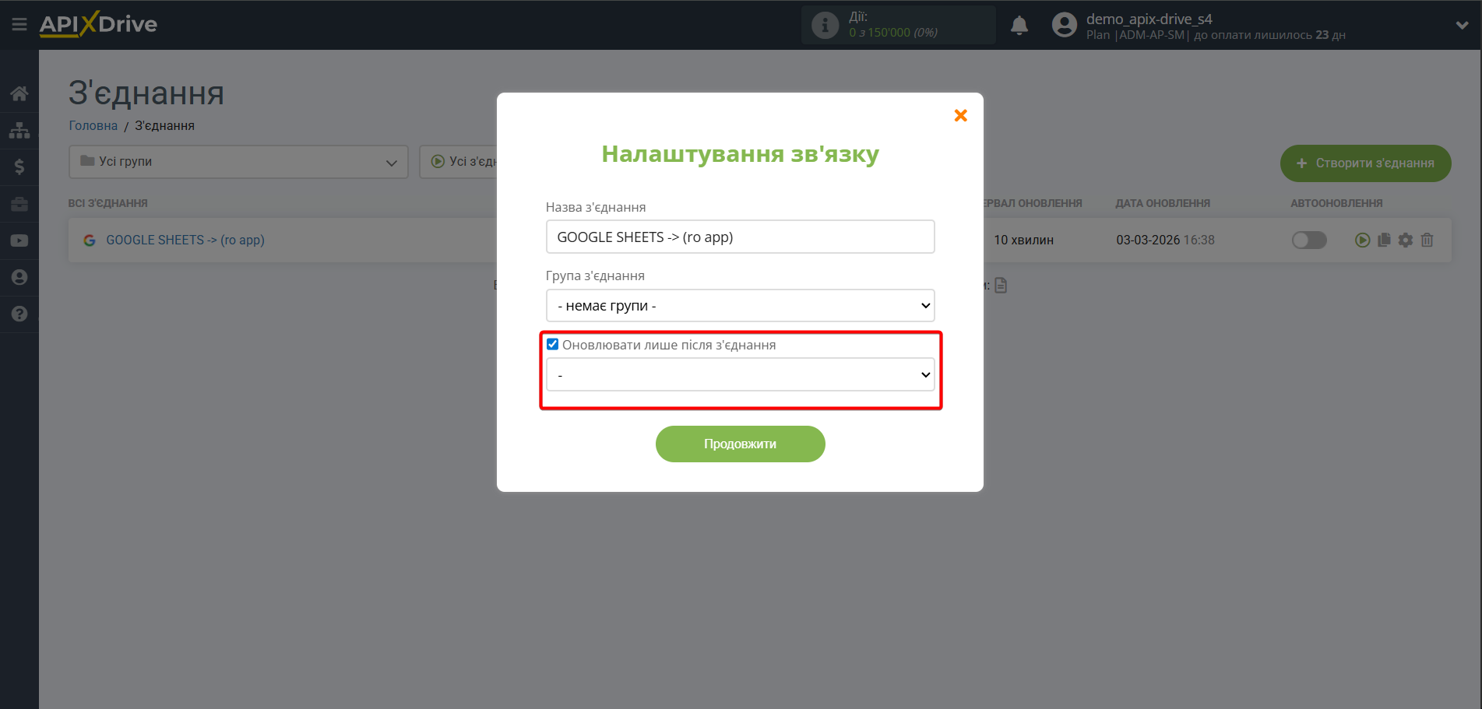Viewport: 1482px width, 709px height.
Task: Open the briefcase section in the sidebar
Action: [19, 203]
